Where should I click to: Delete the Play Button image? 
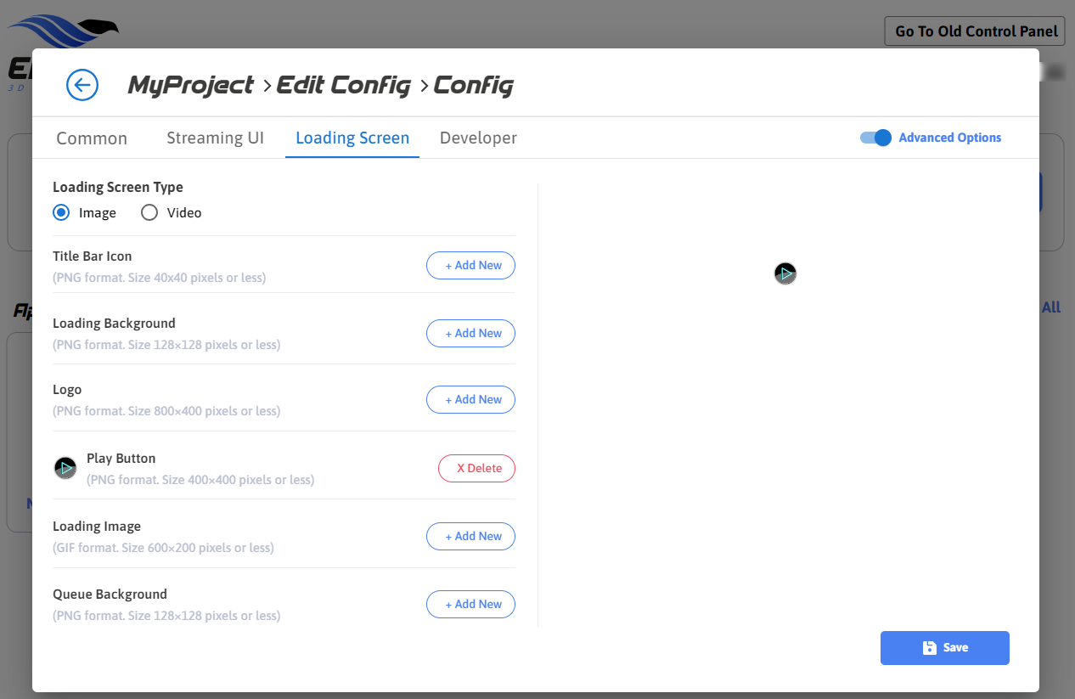coord(476,469)
